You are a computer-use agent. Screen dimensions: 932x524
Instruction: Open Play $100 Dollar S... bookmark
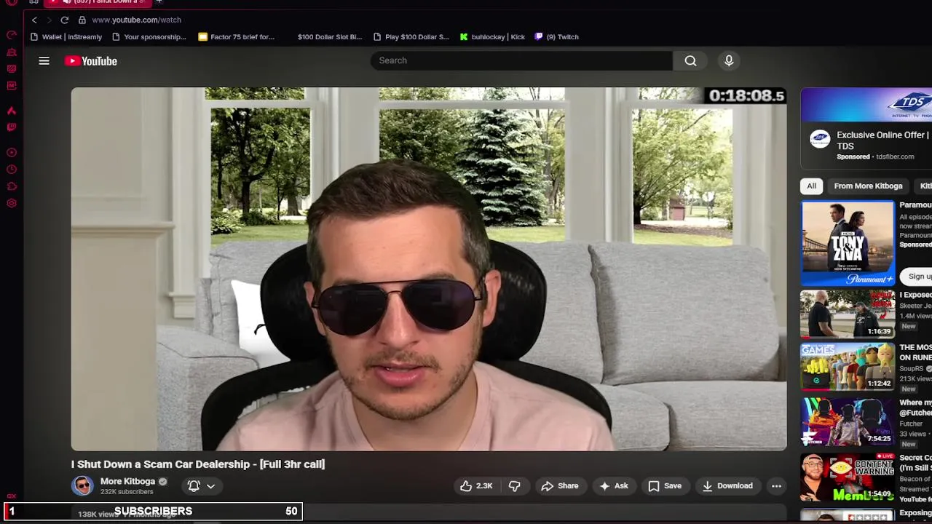click(411, 36)
